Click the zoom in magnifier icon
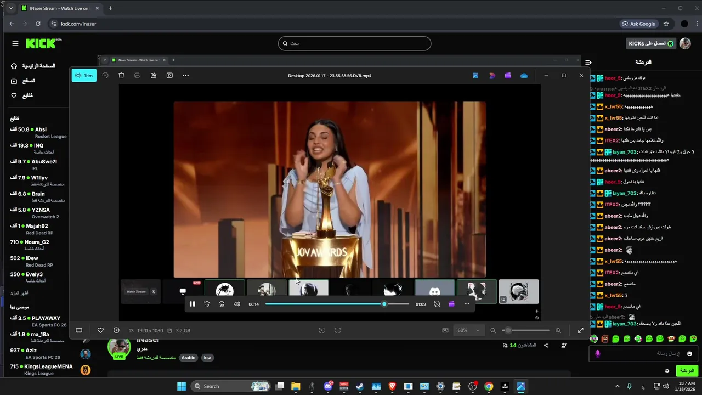 [558, 330]
